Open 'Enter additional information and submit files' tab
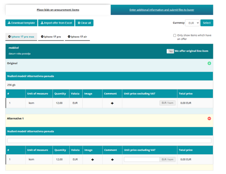Screen dimensions: 226x174 (x=162, y=10)
